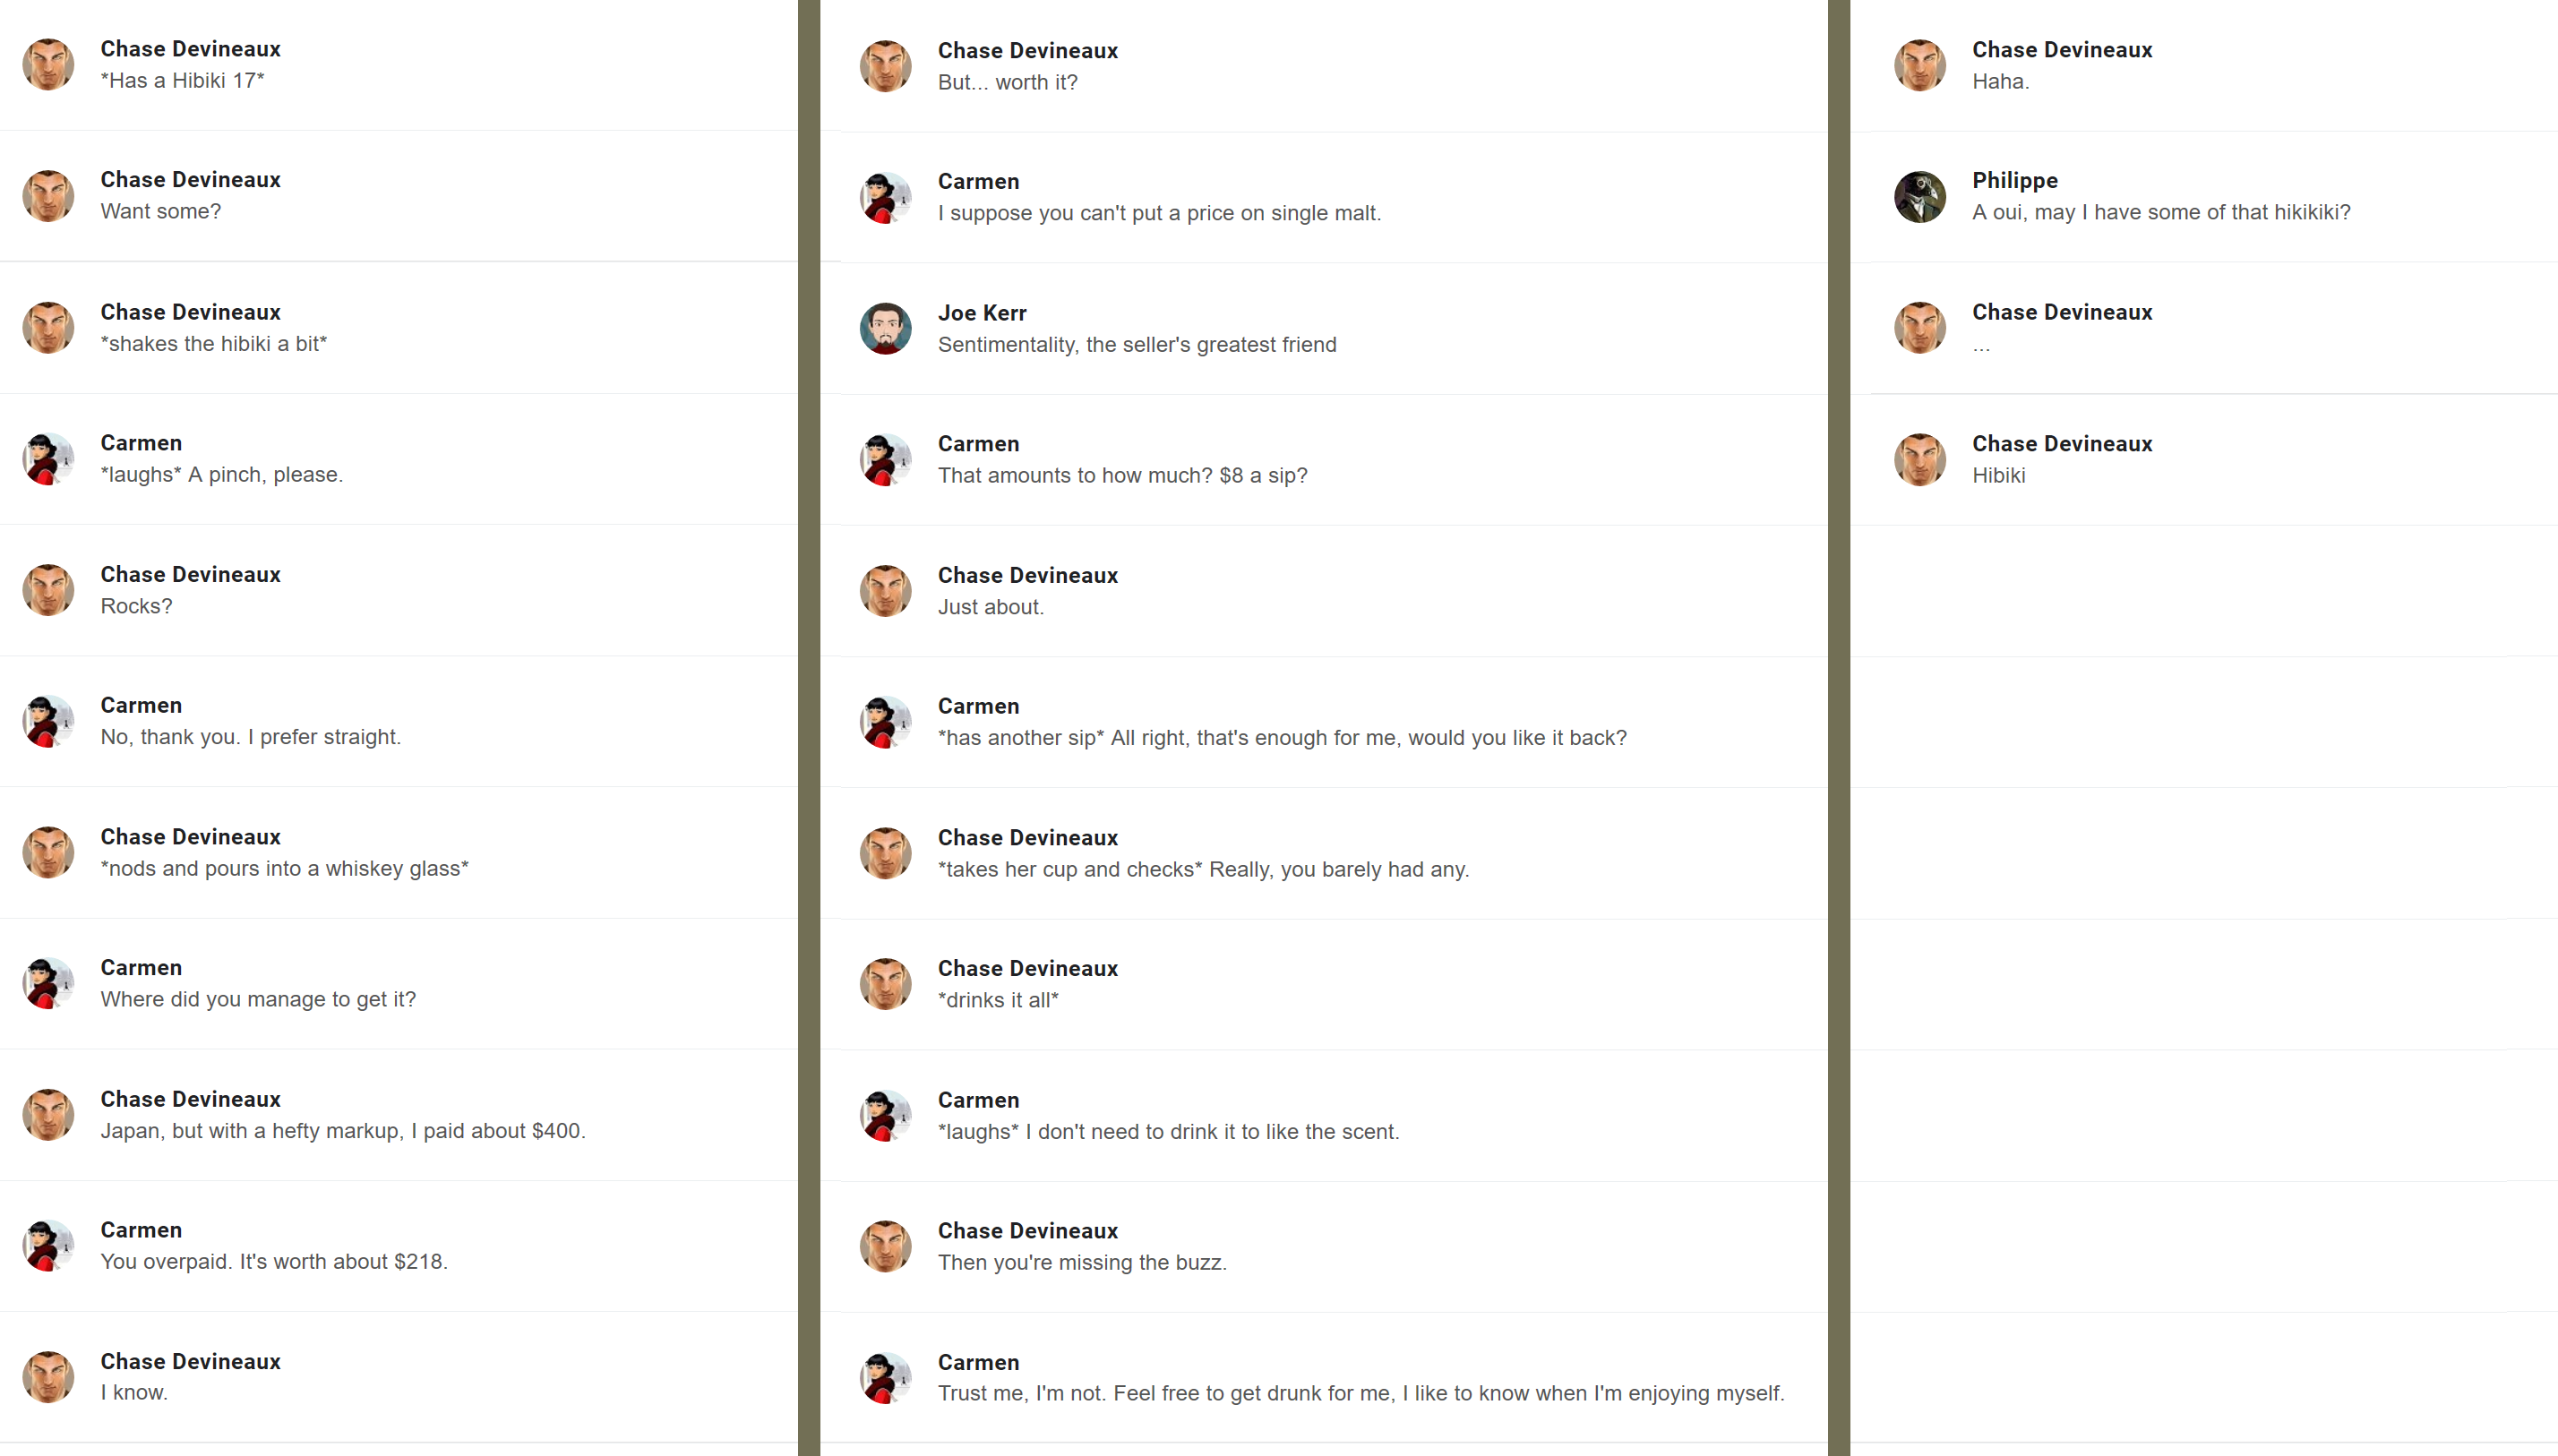Click Carmen's name above "Where did you manage"
This screenshot has width=2558, height=1456.
[x=141, y=967]
